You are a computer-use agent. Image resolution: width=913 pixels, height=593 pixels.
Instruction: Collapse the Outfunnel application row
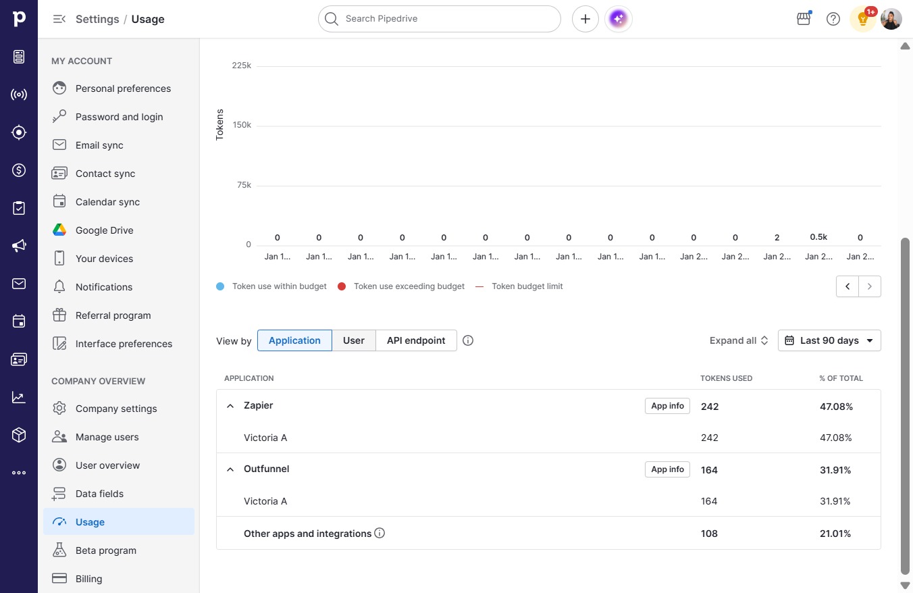[230, 469]
